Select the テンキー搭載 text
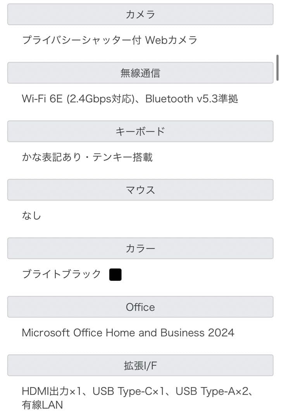Image resolution: width=281 pixels, height=420 pixels. 122,157
